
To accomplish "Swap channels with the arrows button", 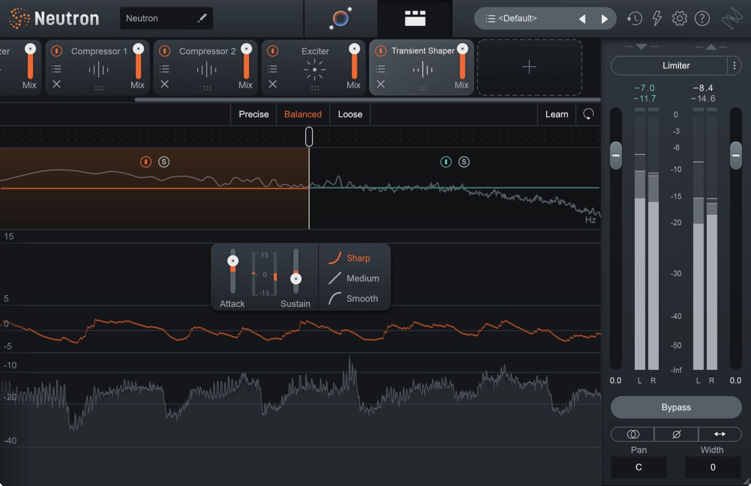I will click(720, 434).
